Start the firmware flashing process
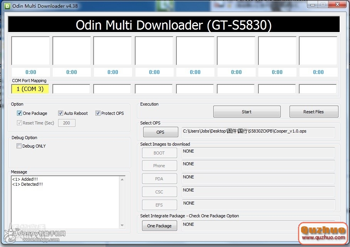The height and width of the screenshot is (247, 350). coord(246,111)
